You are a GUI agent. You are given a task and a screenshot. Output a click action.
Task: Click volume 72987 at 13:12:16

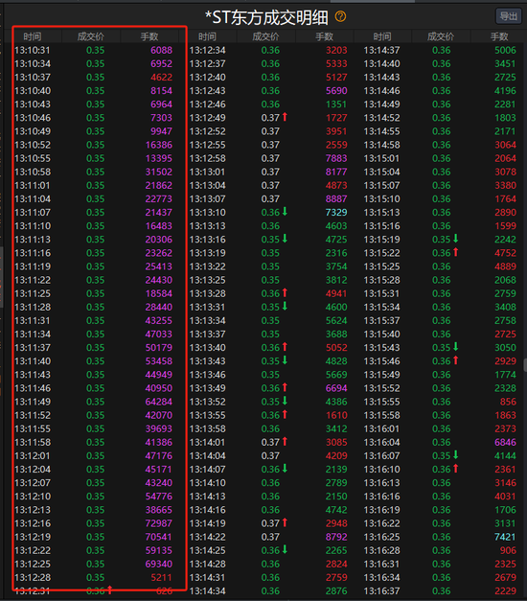click(159, 523)
